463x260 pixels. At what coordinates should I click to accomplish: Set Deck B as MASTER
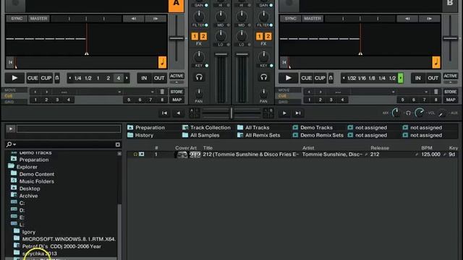pyautogui.click(x=313, y=19)
